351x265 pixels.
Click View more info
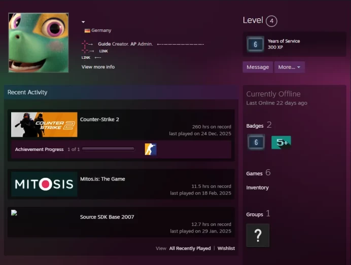[x=98, y=67]
